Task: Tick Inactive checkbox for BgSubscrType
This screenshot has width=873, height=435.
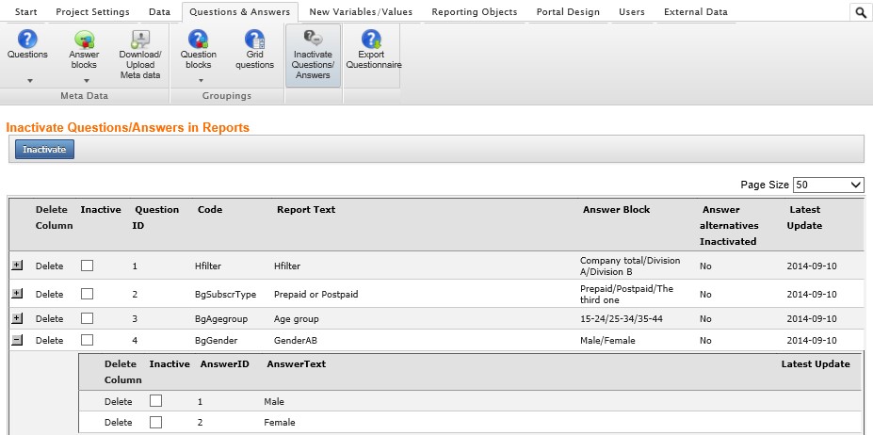Action: 87,294
